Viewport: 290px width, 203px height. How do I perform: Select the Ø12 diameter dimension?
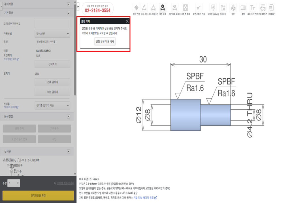pos(139,115)
